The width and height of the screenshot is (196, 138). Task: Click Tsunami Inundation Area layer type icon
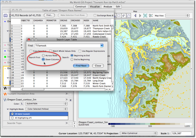click(x=5, y=94)
